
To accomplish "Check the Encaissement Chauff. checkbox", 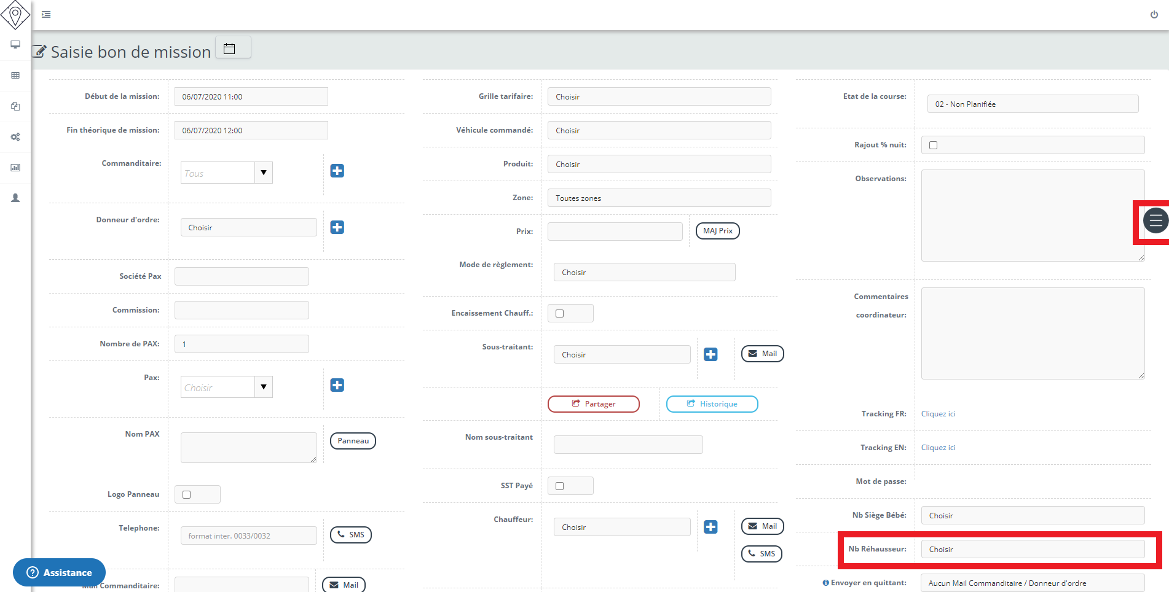I will pos(559,314).
